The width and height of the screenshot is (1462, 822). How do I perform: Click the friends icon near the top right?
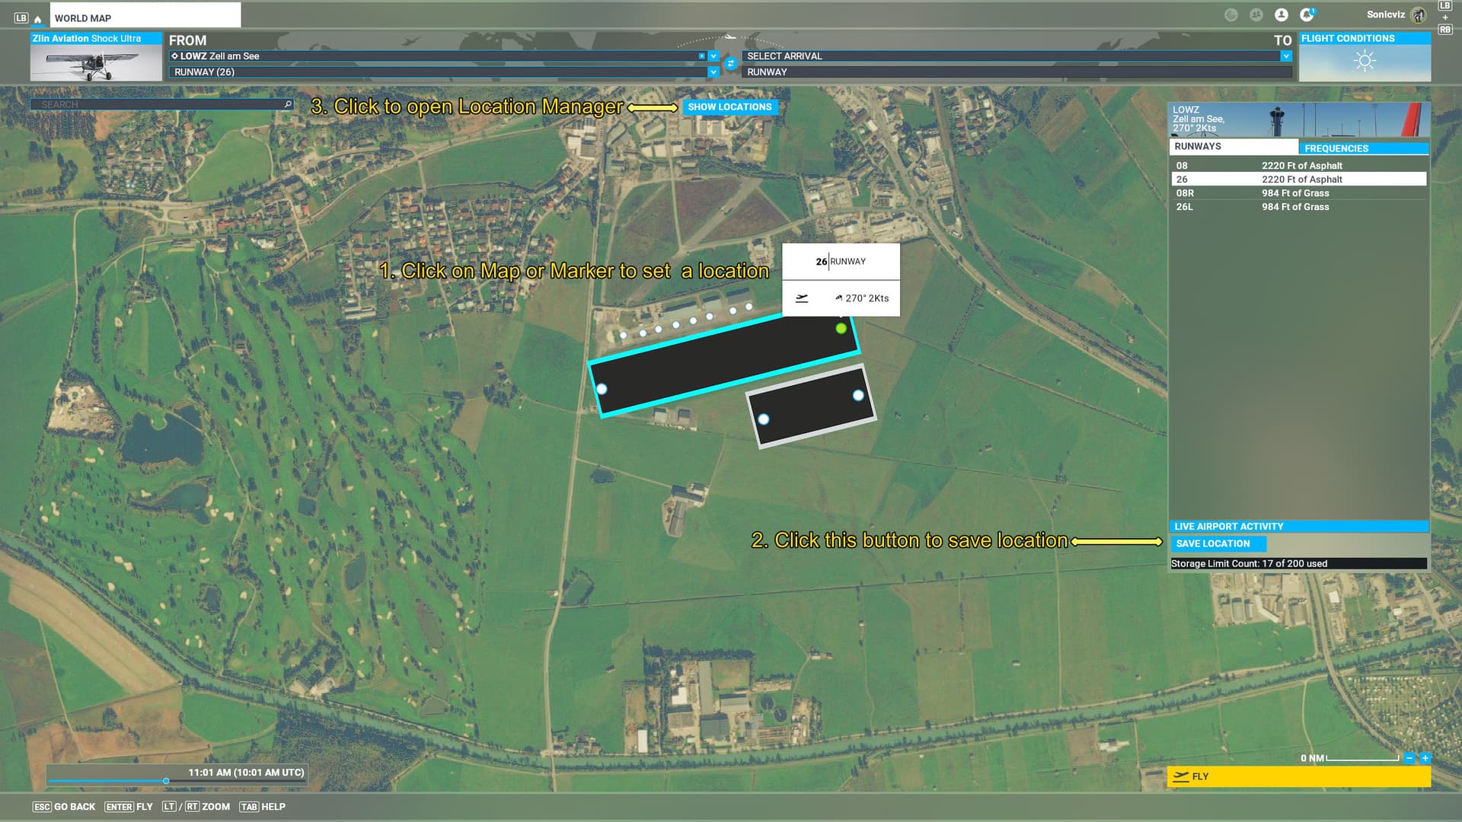(1256, 15)
